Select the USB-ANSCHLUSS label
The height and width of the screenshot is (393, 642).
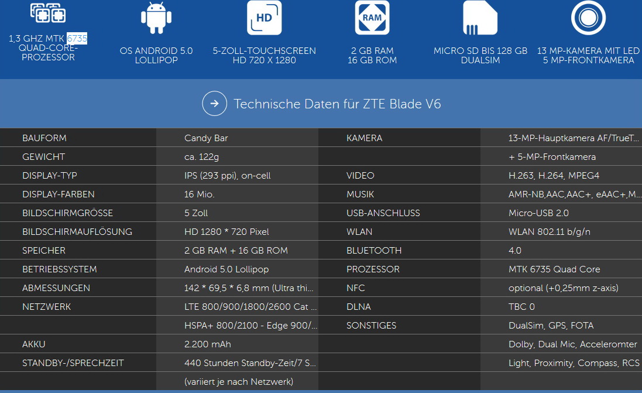pos(383,213)
